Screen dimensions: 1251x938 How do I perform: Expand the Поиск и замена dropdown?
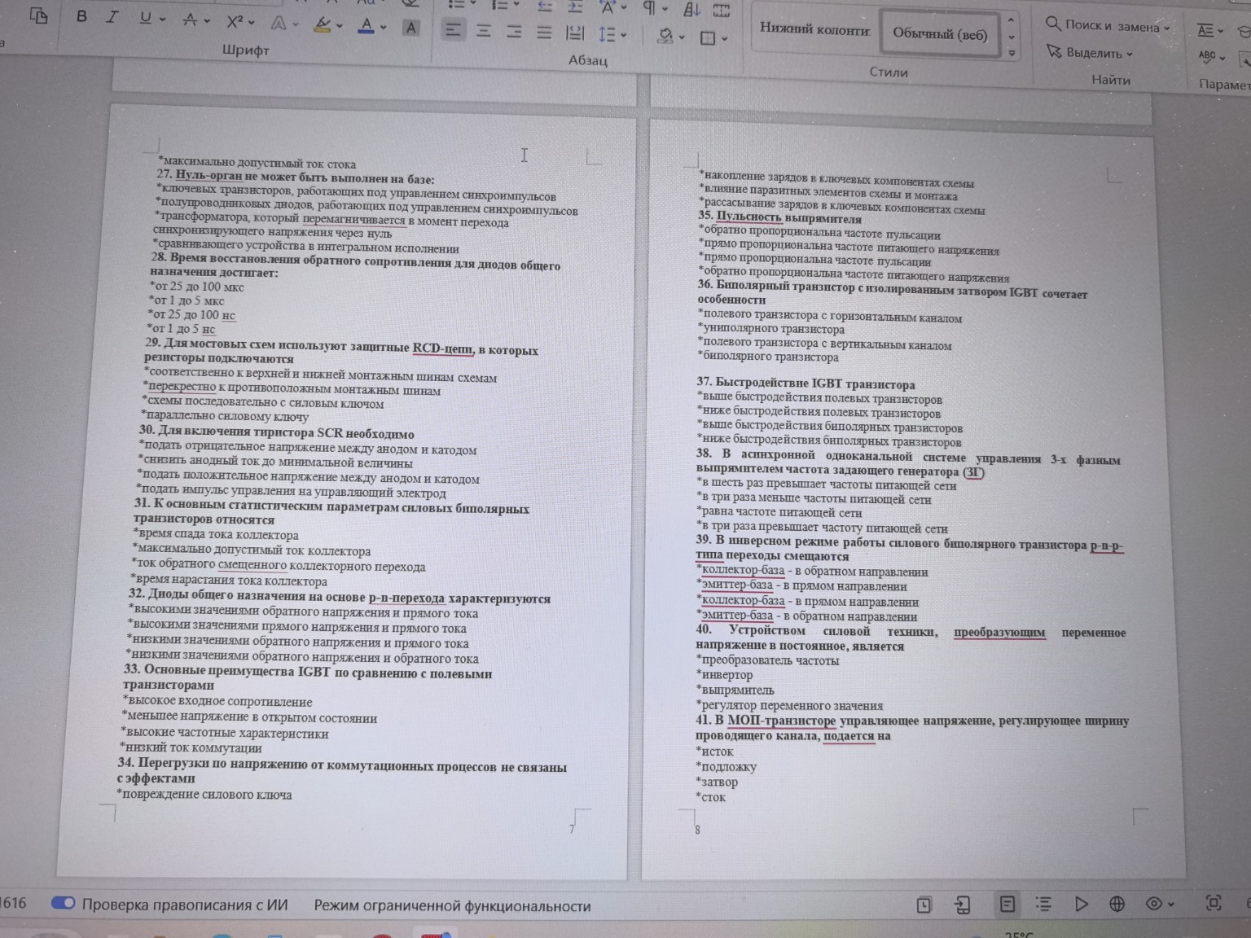pos(1167,28)
